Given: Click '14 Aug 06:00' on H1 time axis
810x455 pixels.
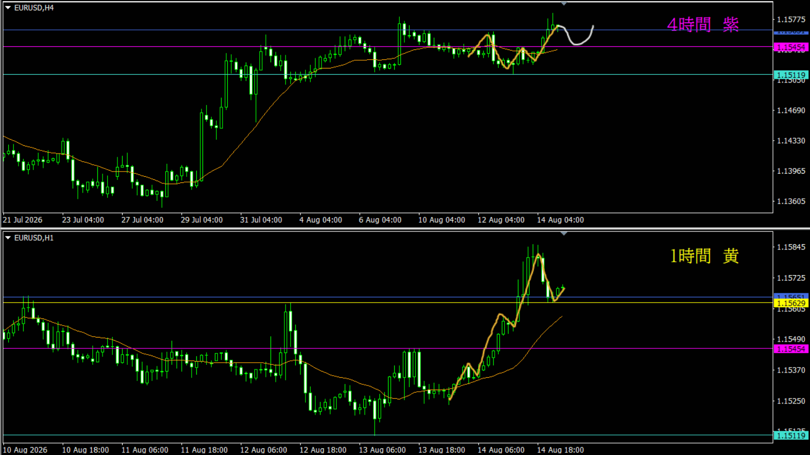Looking at the screenshot, I should [x=501, y=450].
